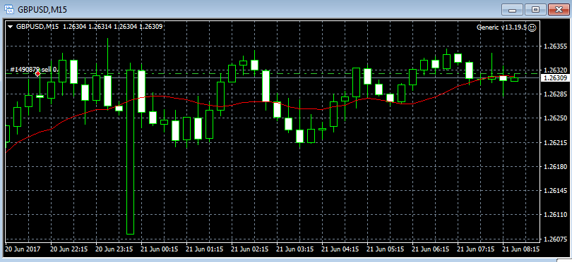This screenshot has height=262, width=572.
Task: Click the GBPUSD,M15 OHLC header text
Action: 90,27
